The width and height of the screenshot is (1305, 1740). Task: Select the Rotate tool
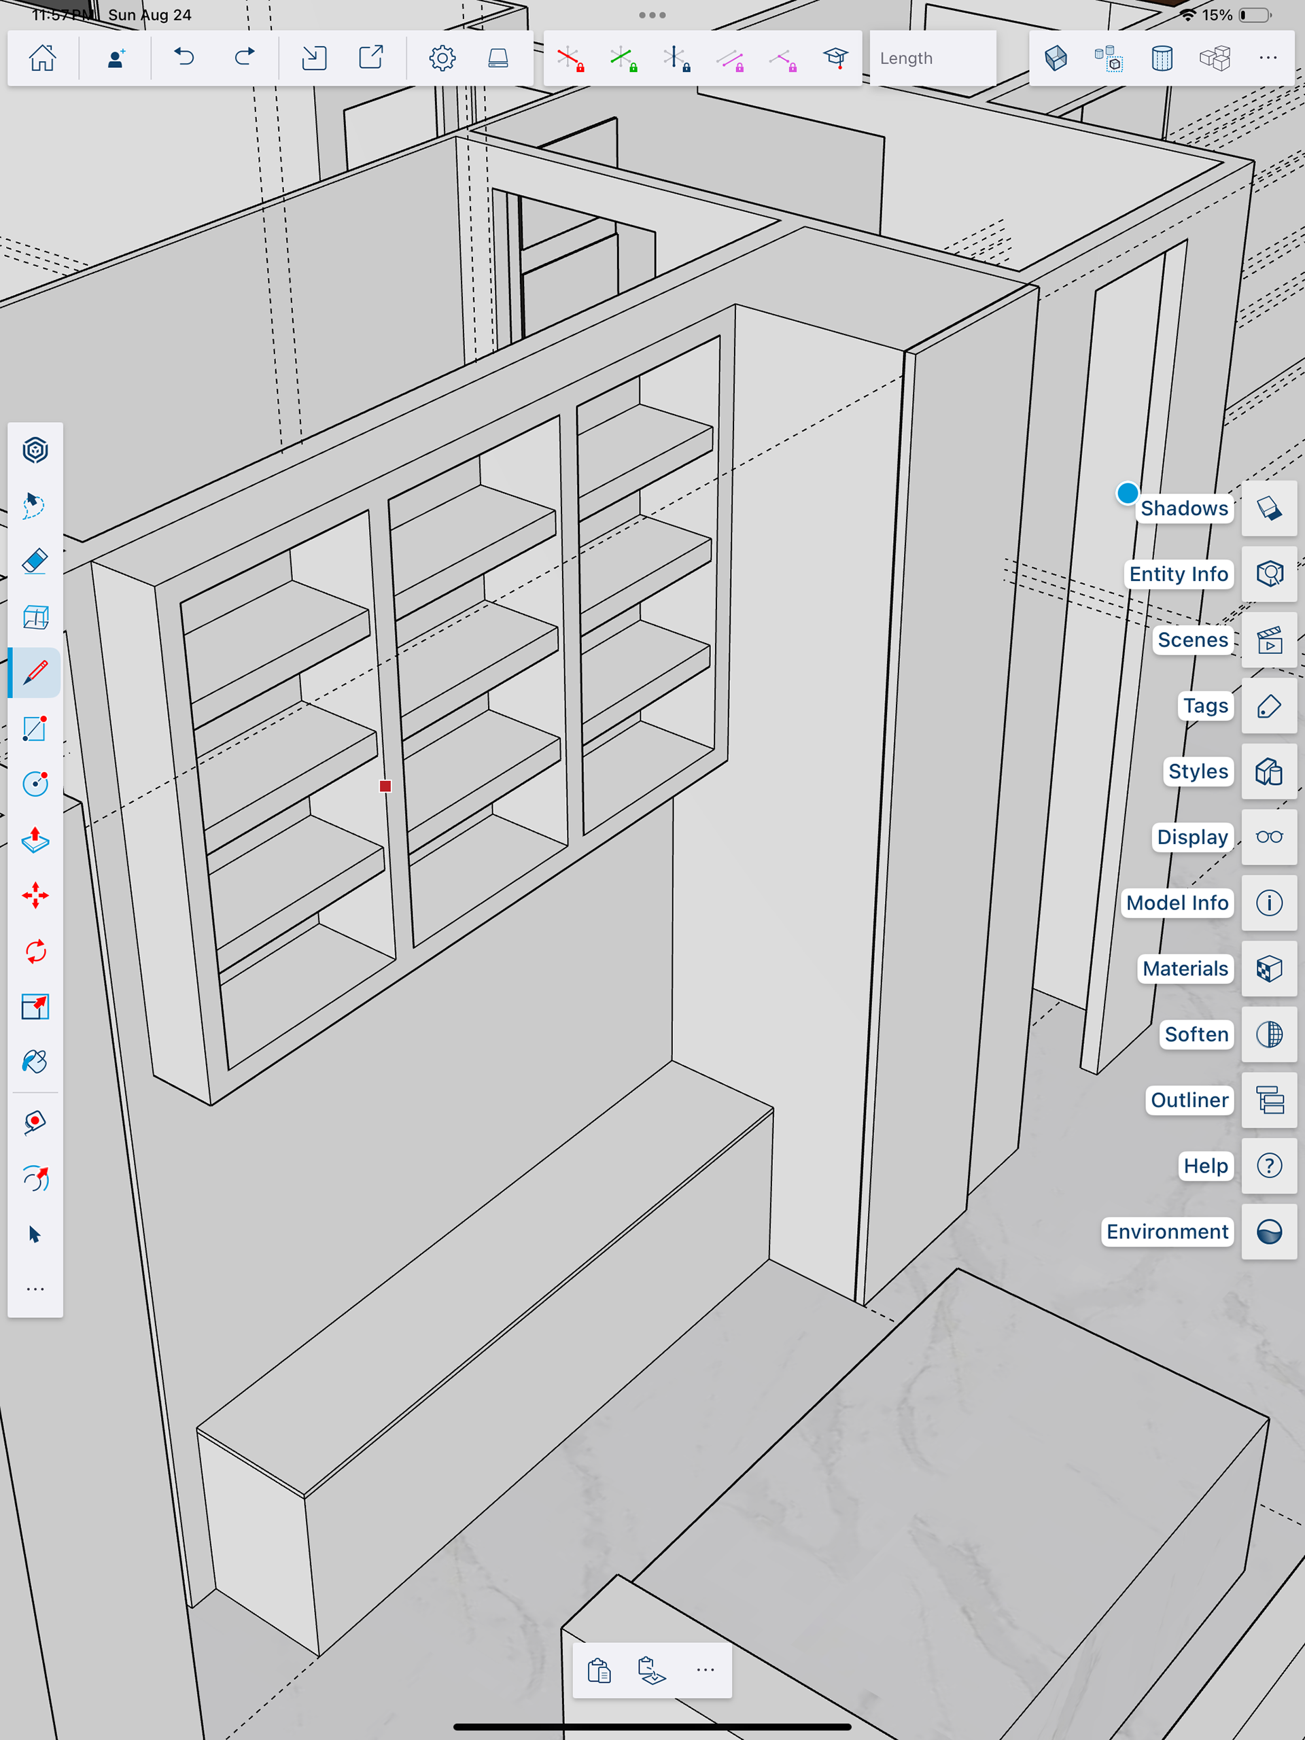pos(35,951)
